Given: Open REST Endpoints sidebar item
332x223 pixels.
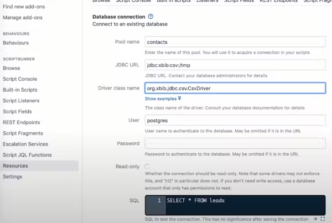Looking at the screenshot, I should click(22, 122).
